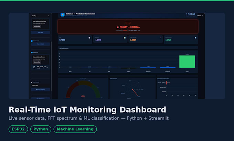Click the 1.8327 metric value
The width and height of the screenshot is (234, 141).
point(133,40)
